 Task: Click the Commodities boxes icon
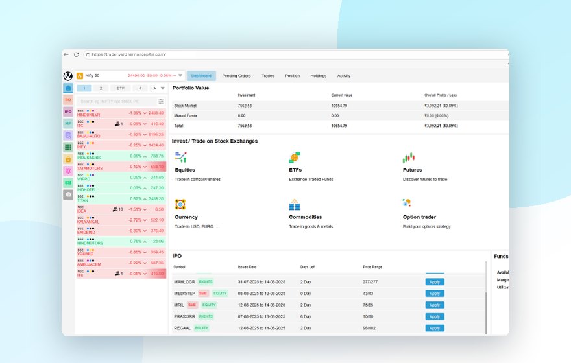click(295, 204)
